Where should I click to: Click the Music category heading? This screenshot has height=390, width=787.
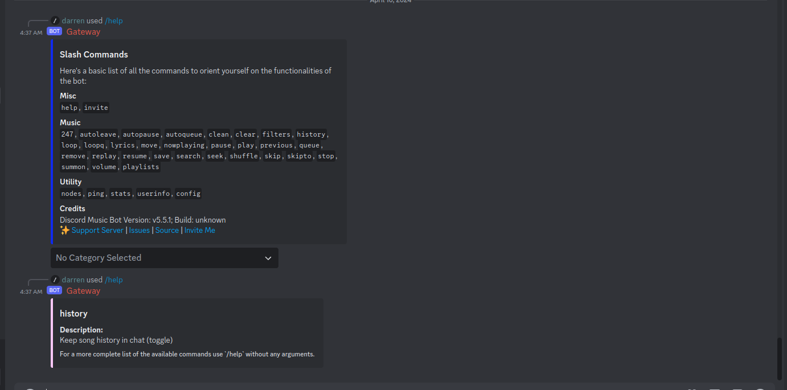70,122
